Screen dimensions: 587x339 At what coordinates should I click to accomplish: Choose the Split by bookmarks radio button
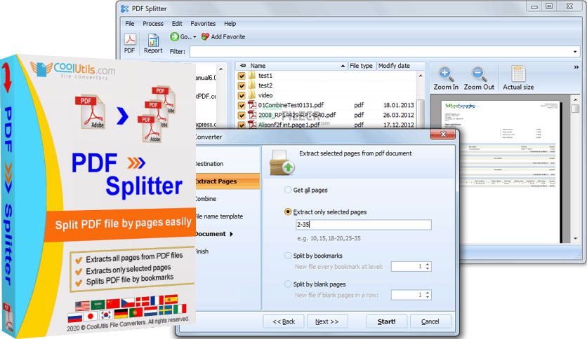click(288, 256)
